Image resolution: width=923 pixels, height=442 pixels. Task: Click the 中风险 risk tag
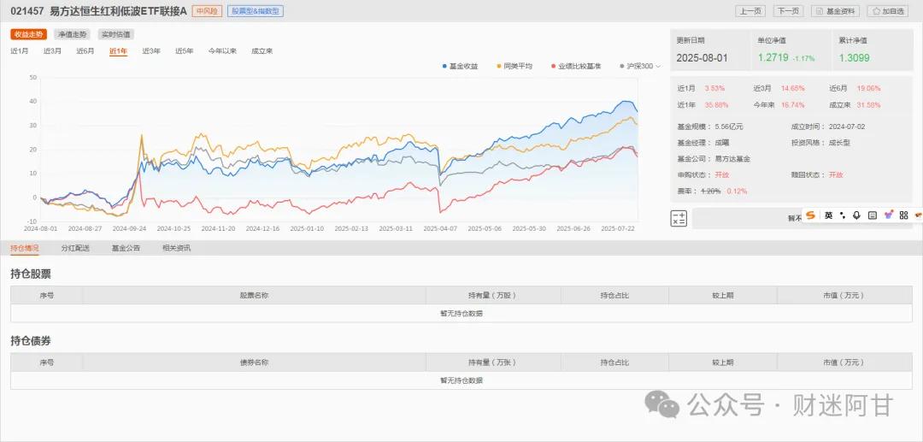click(x=207, y=11)
